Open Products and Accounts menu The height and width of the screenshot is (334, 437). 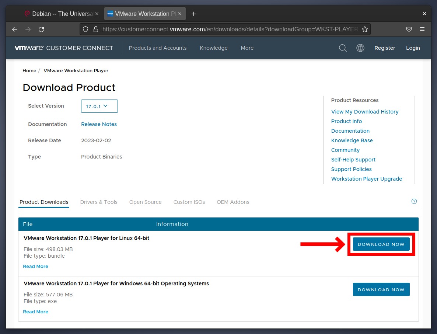158,48
